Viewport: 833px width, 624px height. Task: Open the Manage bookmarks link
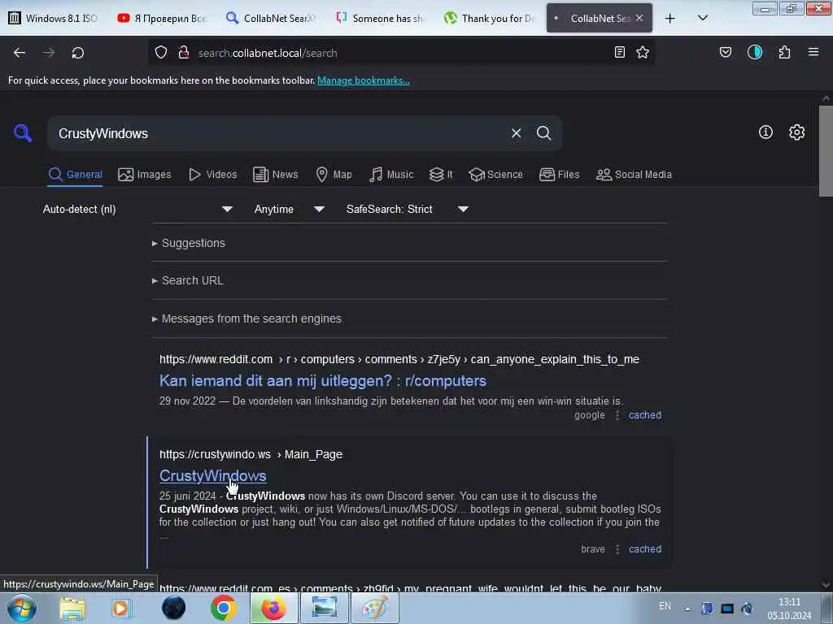click(x=364, y=80)
